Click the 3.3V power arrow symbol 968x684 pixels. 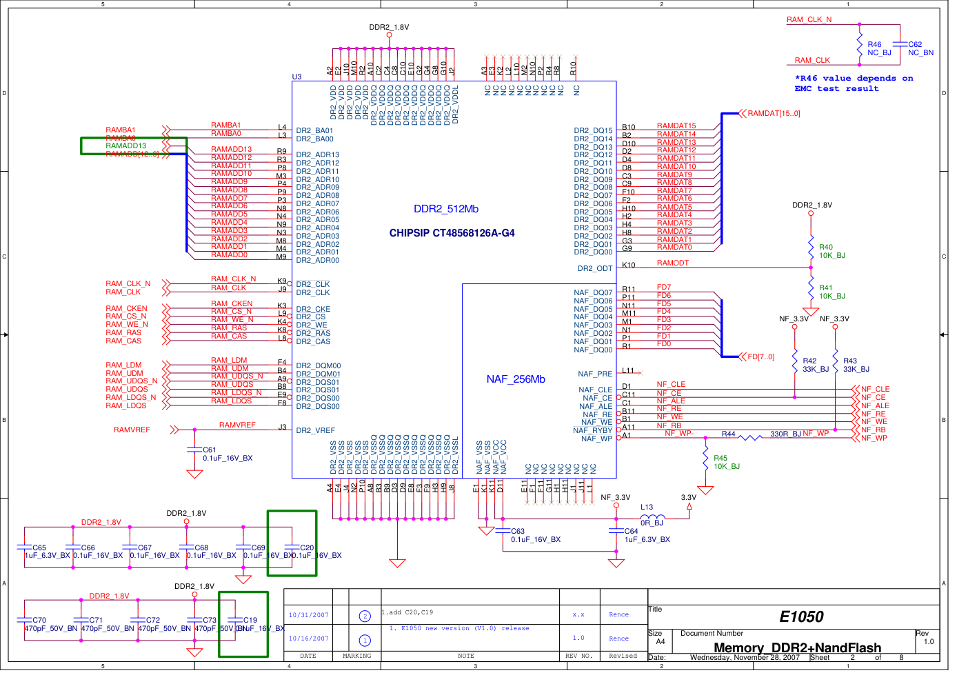689,506
